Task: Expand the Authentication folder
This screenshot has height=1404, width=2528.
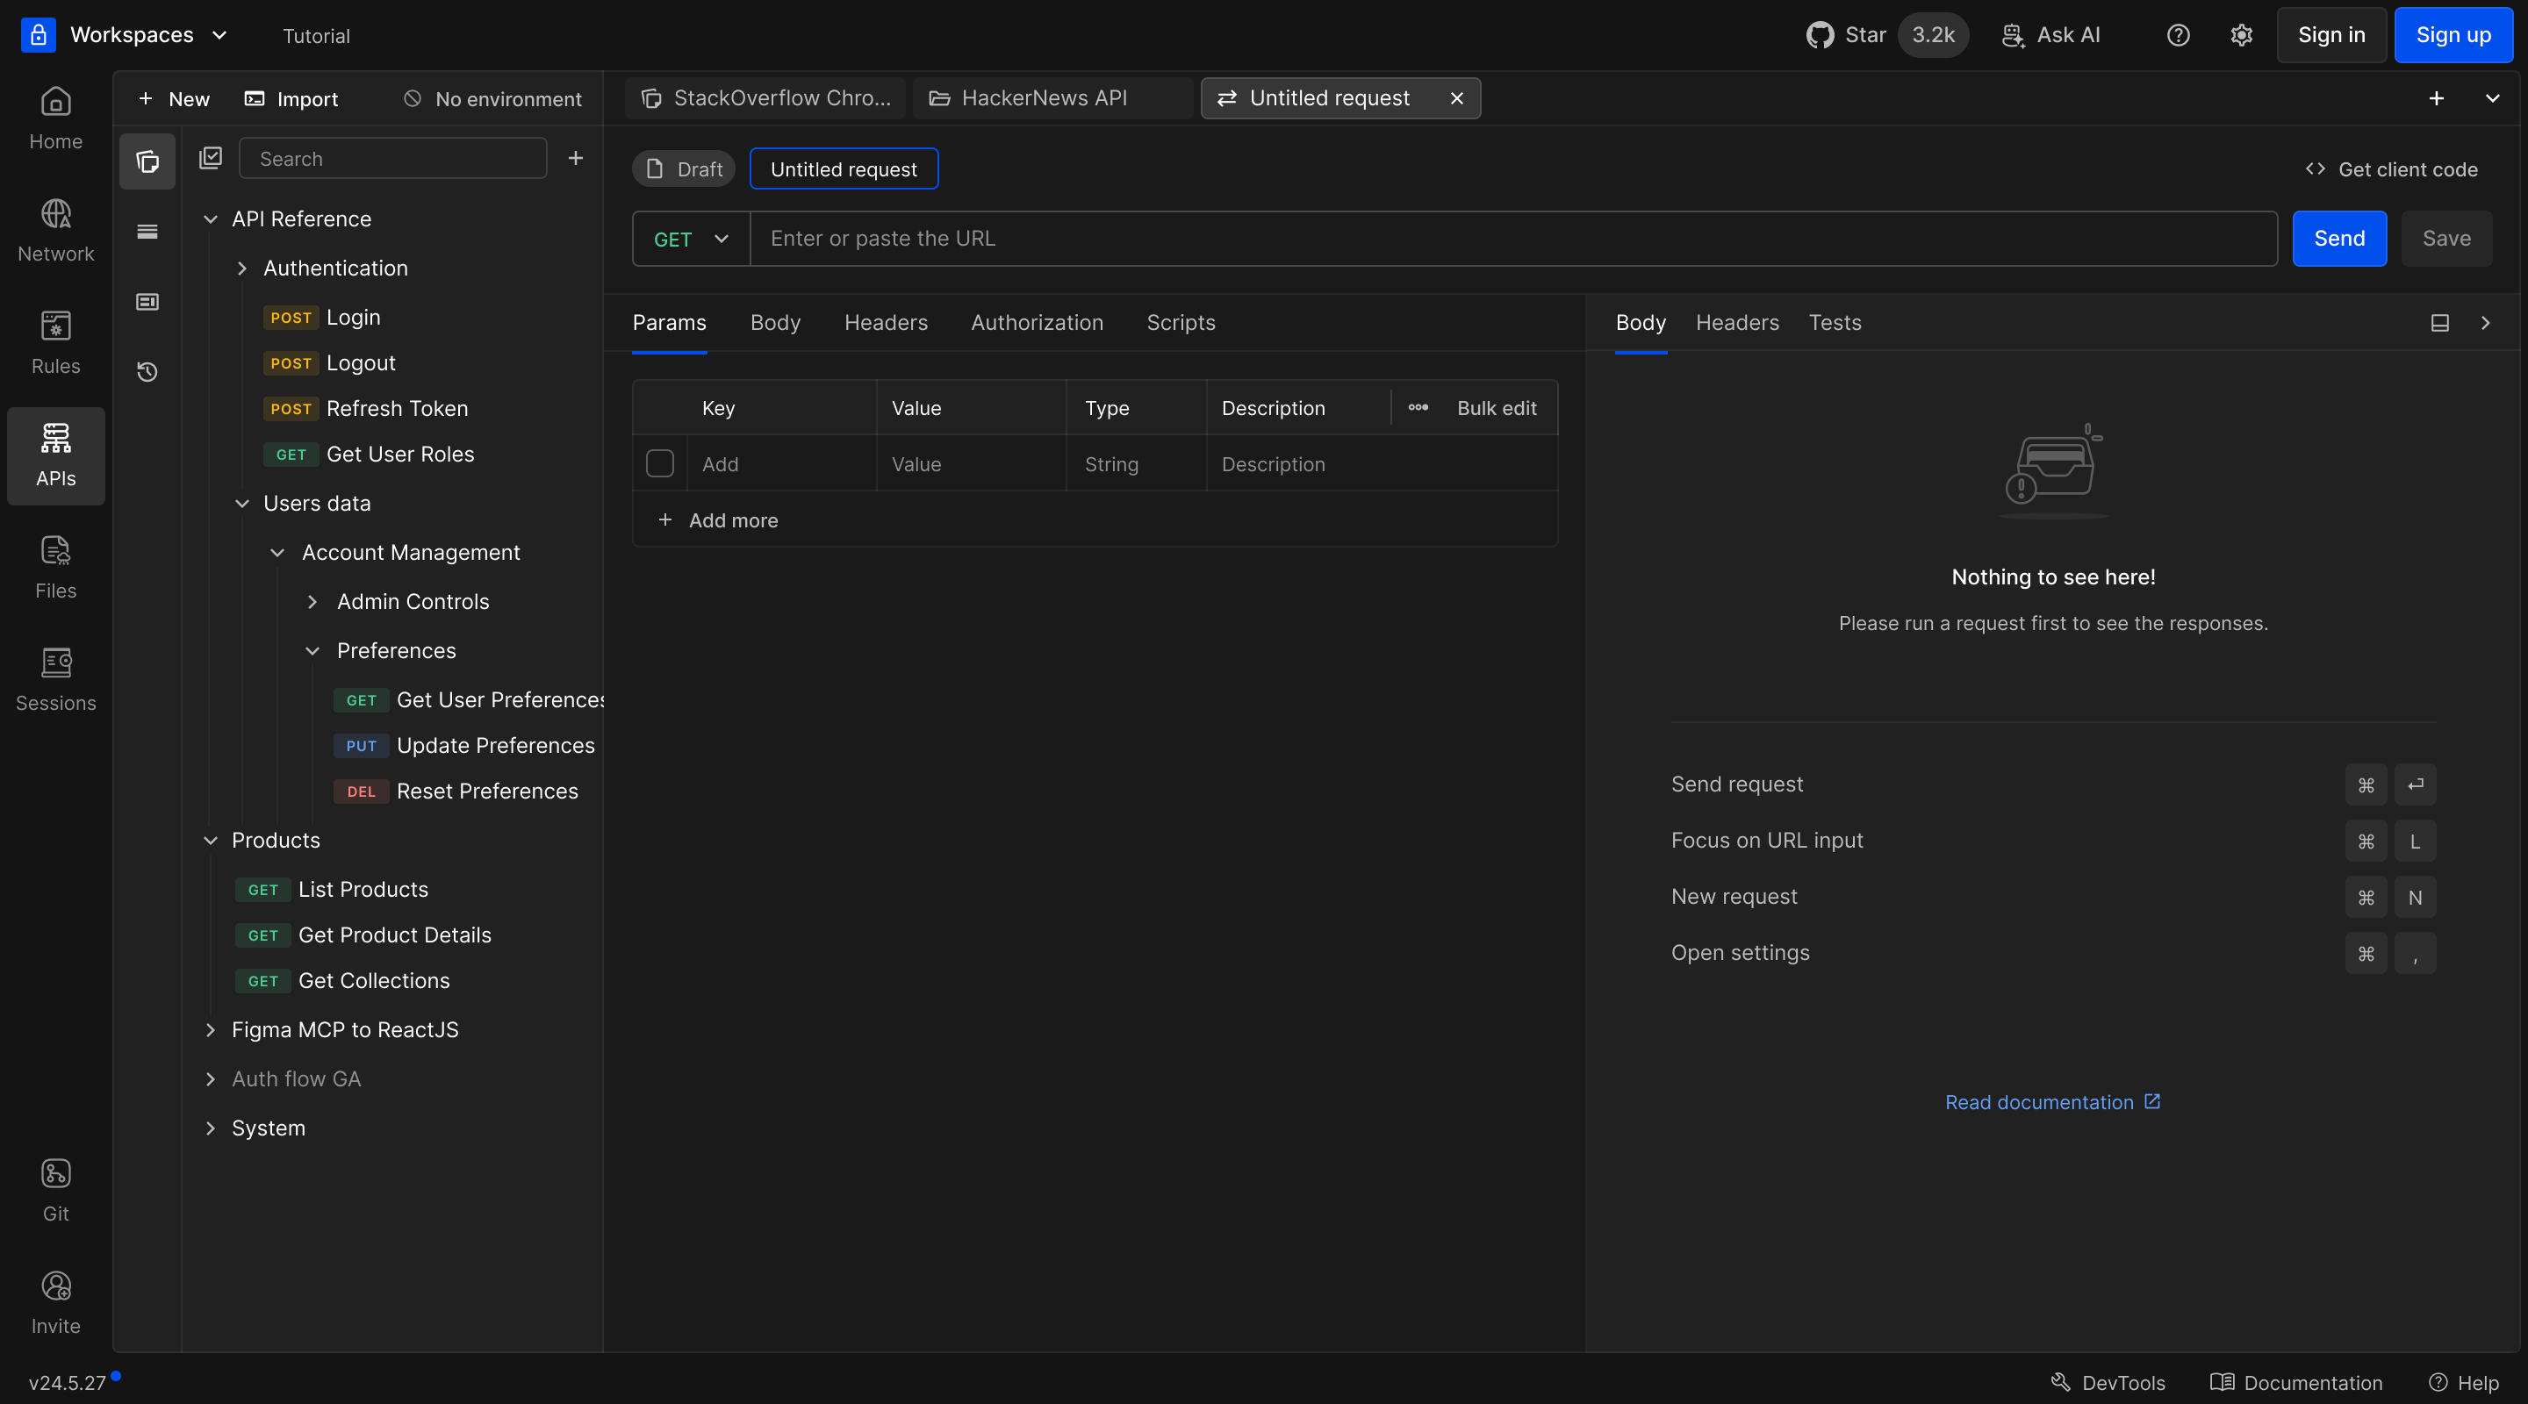Action: [241, 268]
